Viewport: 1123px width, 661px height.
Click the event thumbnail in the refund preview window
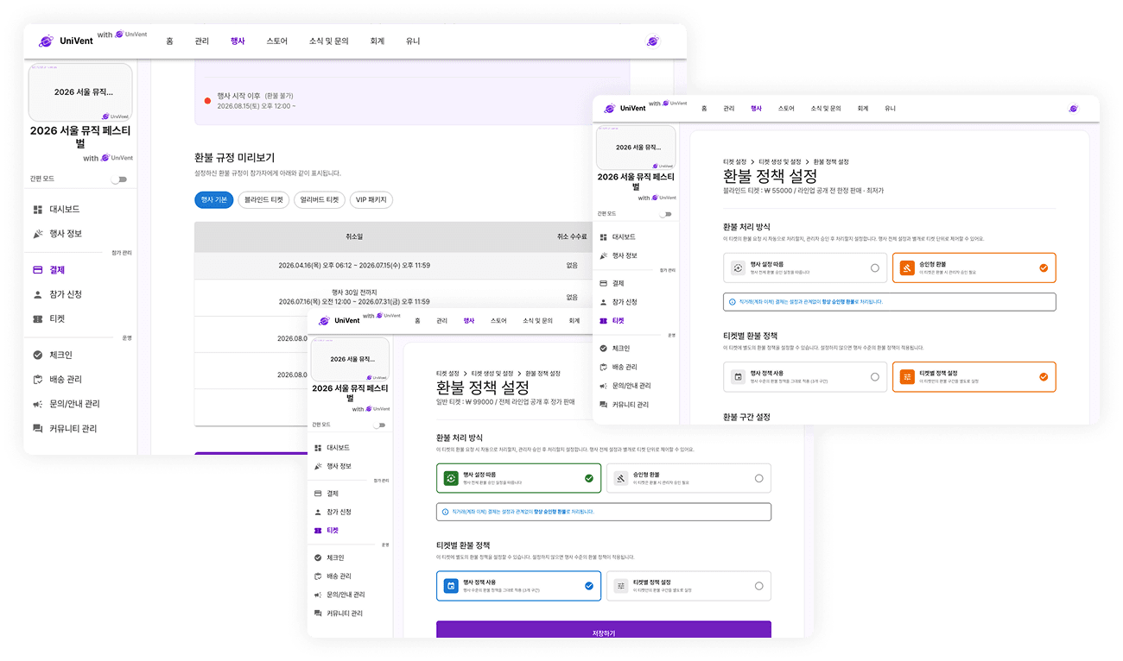[x=80, y=92]
